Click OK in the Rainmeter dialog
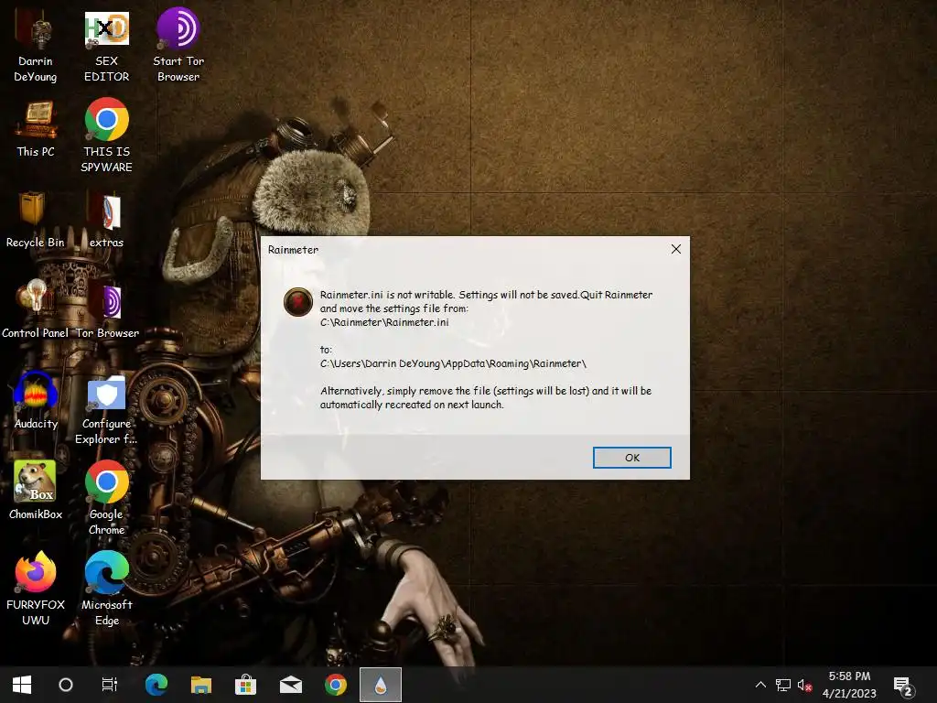This screenshot has width=937, height=703. pos(631,458)
